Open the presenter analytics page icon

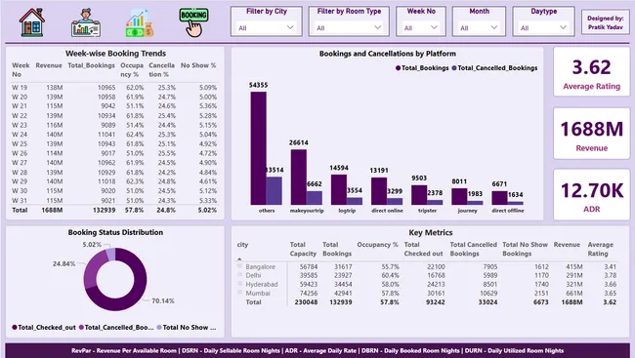(x=85, y=22)
